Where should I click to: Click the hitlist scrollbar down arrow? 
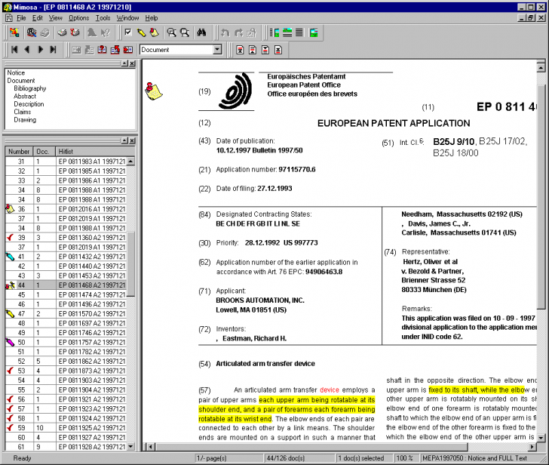[x=130, y=446]
